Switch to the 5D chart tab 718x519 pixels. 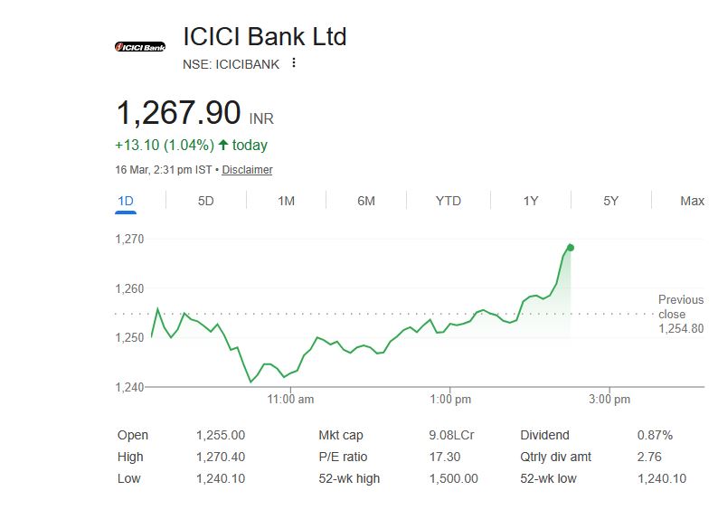[x=205, y=201]
